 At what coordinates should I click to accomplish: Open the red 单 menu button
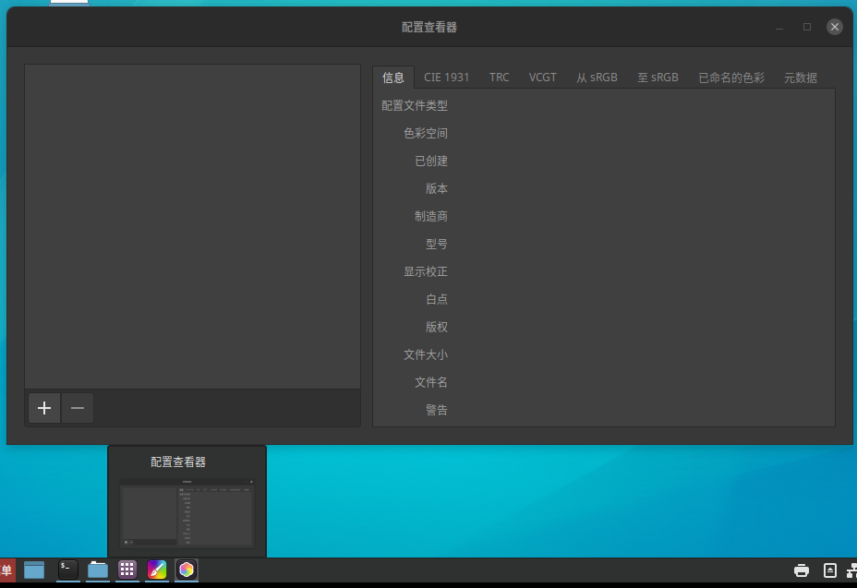tap(6, 570)
